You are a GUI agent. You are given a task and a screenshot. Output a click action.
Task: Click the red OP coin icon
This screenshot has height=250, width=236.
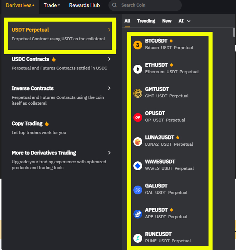click(138, 117)
